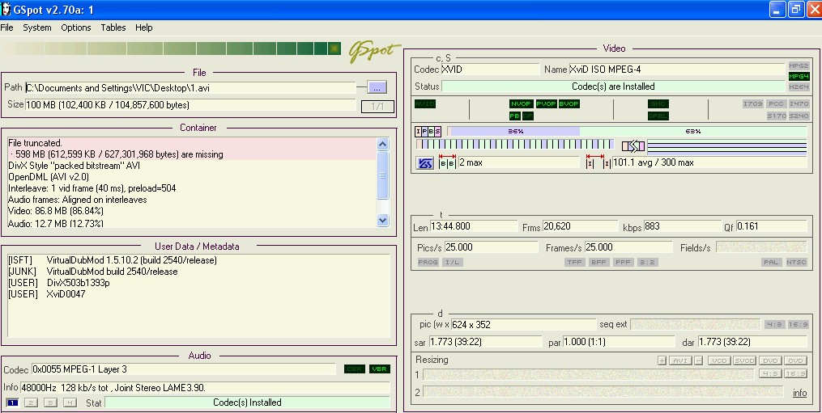Select audio stream 1 button

13,402
